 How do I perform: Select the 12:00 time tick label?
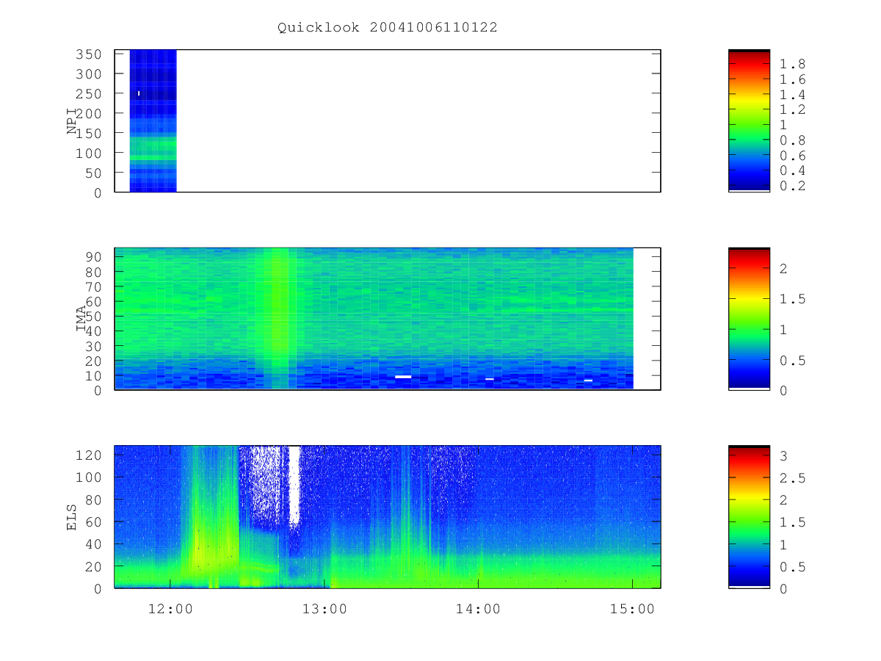[170, 609]
